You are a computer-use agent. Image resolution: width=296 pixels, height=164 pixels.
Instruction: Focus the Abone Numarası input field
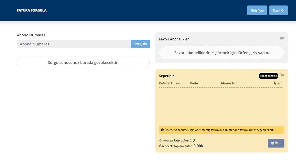[x=74, y=44]
